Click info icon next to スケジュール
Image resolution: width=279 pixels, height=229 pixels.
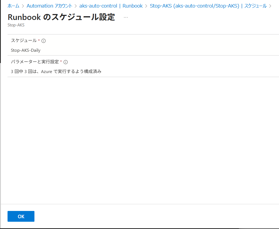pyautogui.click(x=43, y=41)
